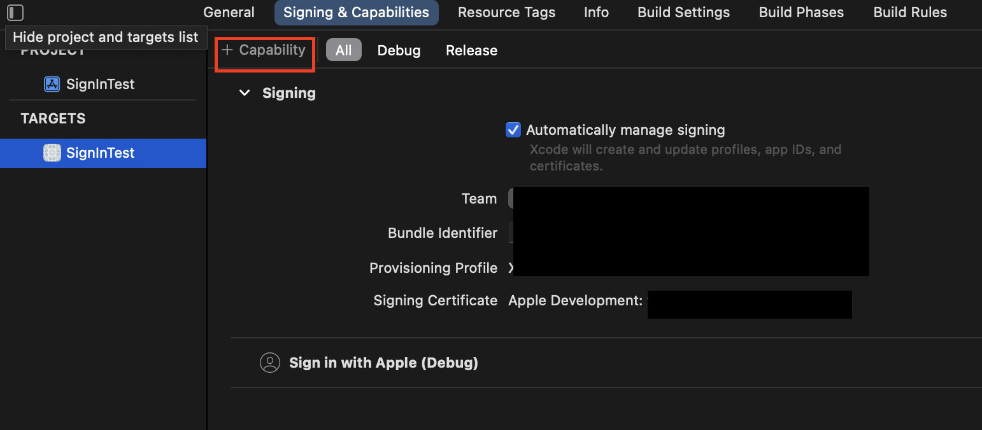This screenshot has width=982, height=430.
Task: Click the Signing Certificate label
Action: 435,300
